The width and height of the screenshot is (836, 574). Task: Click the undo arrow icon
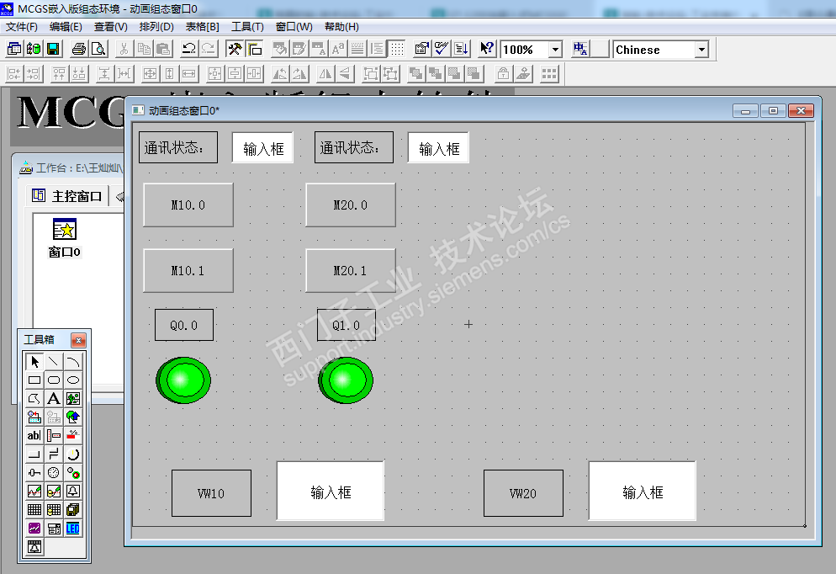click(188, 49)
